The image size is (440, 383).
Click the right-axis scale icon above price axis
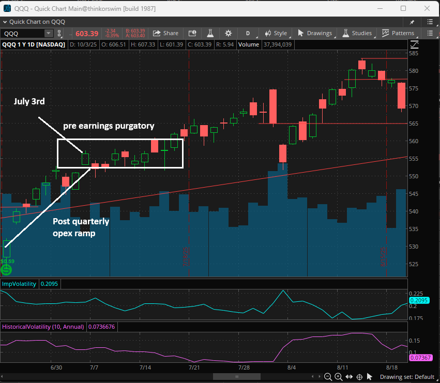414,44
